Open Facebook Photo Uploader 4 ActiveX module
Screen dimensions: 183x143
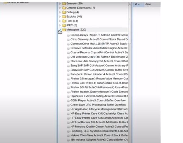tap(99, 74)
